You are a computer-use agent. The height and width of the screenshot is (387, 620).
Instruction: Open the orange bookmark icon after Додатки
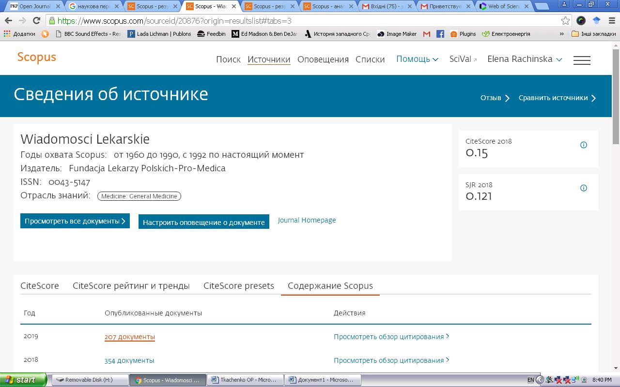coord(46,34)
